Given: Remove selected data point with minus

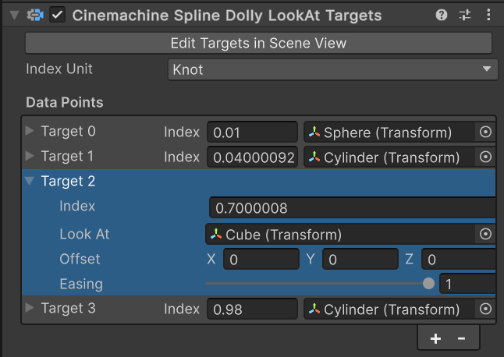Looking at the screenshot, I should (x=461, y=338).
